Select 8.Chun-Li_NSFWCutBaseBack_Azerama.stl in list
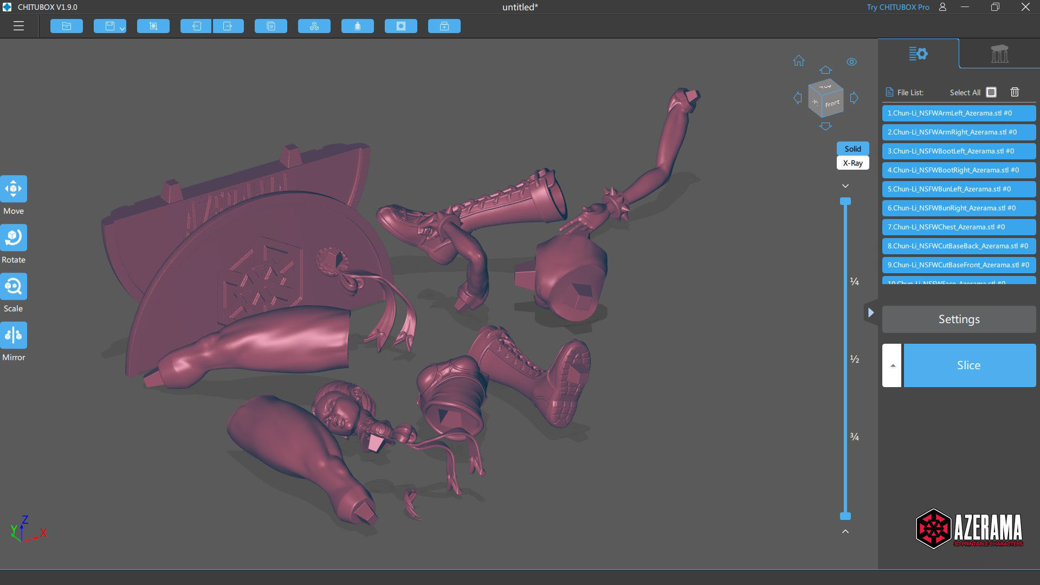The width and height of the screenshot is (1040, 585). pyautogui.click(x=959, y=246)
